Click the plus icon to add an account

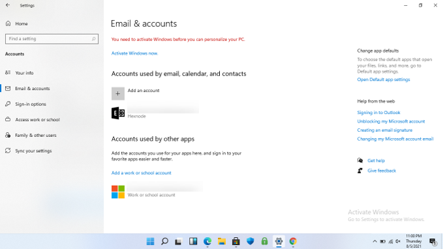[118, 94]
